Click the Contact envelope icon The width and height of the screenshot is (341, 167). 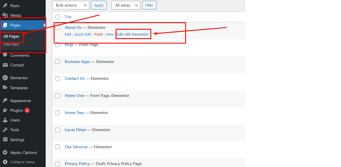pos(5,65)
